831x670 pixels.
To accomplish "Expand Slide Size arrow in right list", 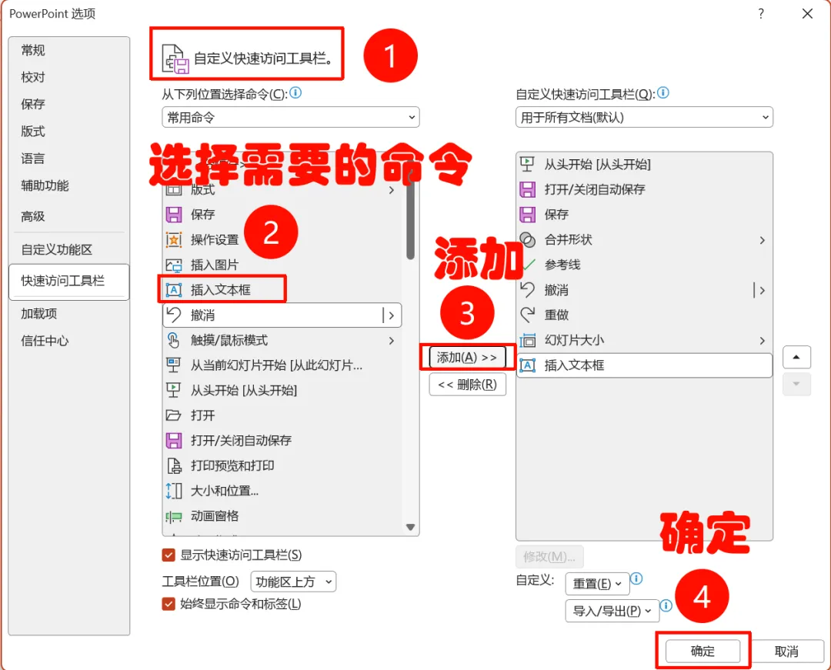I will pyautogui.click(x=762, y=340).
